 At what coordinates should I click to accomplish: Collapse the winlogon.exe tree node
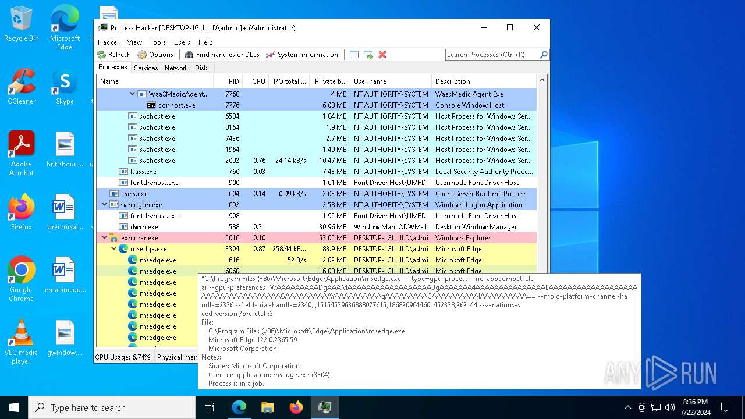pyautogui.click(x=105, y=204)
